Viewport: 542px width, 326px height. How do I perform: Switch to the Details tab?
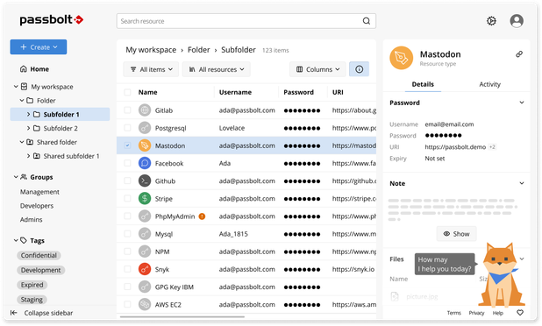(x=423, y=84)
